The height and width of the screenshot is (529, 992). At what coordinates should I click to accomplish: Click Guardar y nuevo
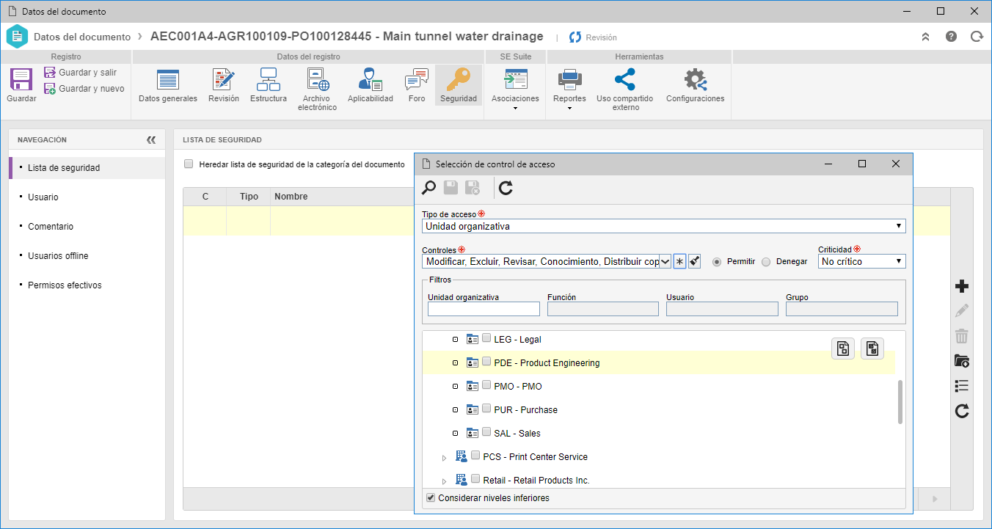tap(84, 89)
